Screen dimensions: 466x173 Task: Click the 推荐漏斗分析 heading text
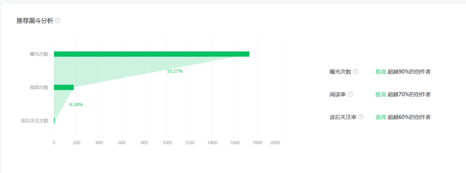[35, 21]
